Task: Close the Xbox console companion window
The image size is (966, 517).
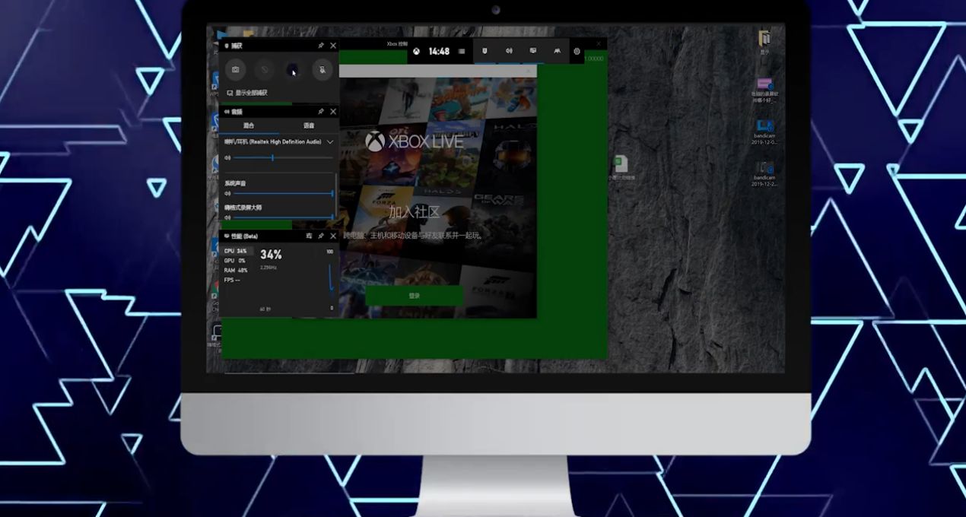Action: pyautogui.click(x=599, y=43)
